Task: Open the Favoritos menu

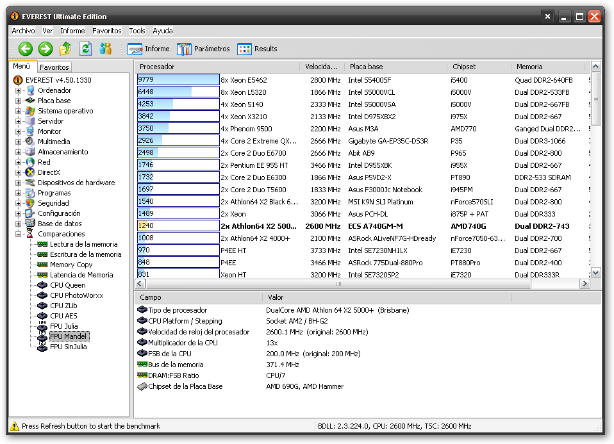Action: tap(106, 31)
